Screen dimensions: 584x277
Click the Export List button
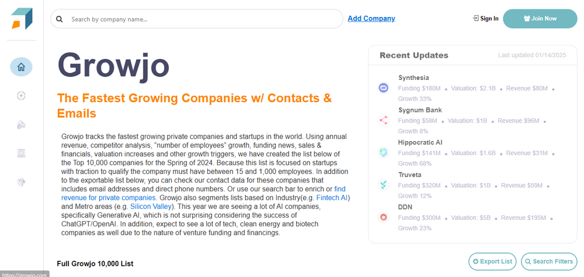(492, 261)
